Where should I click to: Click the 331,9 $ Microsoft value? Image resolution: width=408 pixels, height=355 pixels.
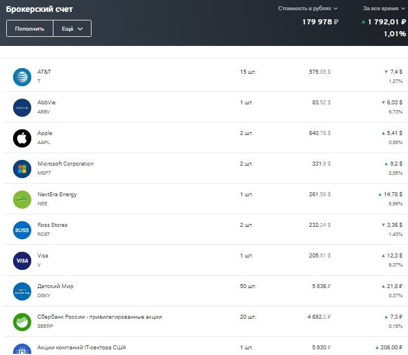pyautogui.click(x=322, y=164)
